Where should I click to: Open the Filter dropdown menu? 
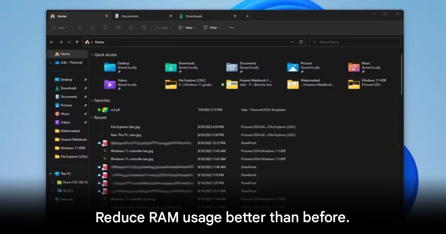point(212,27)
